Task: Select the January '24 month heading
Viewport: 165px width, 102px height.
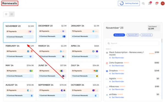Action: click(x=77, y=26)
